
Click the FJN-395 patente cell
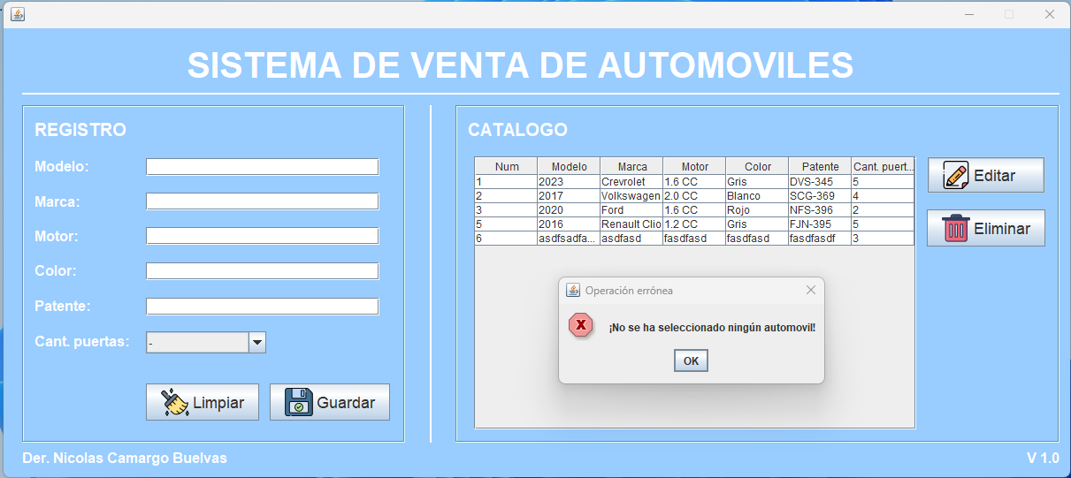coord(821,224)
